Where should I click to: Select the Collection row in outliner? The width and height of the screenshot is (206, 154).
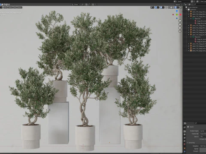point(193,9)
